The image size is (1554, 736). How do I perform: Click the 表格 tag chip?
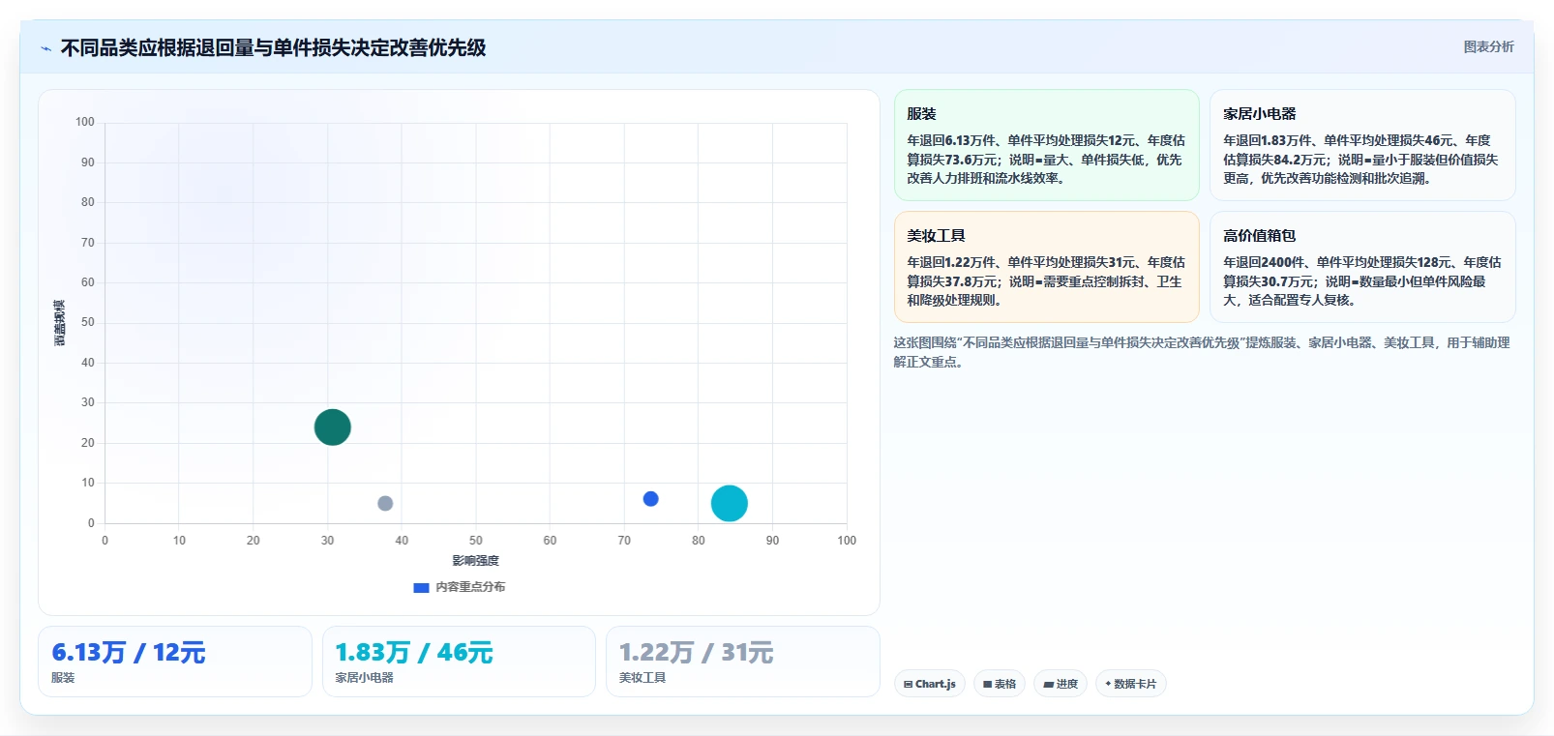click(x=1000, y=684)
